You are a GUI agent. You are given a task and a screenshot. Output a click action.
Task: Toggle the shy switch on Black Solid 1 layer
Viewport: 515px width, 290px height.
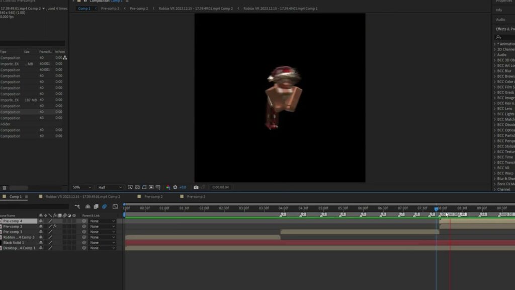41,243
